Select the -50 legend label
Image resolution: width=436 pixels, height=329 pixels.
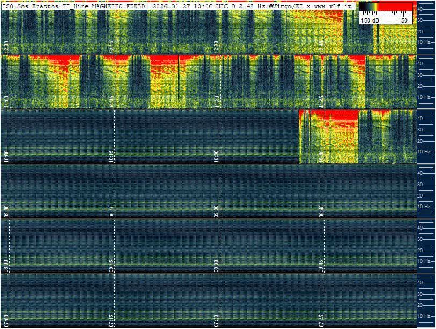click(x=403, y=20)
